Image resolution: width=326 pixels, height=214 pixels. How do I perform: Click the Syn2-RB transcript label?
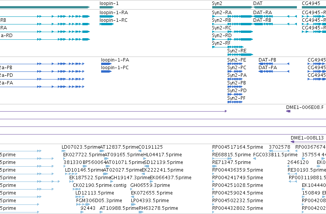221,20
